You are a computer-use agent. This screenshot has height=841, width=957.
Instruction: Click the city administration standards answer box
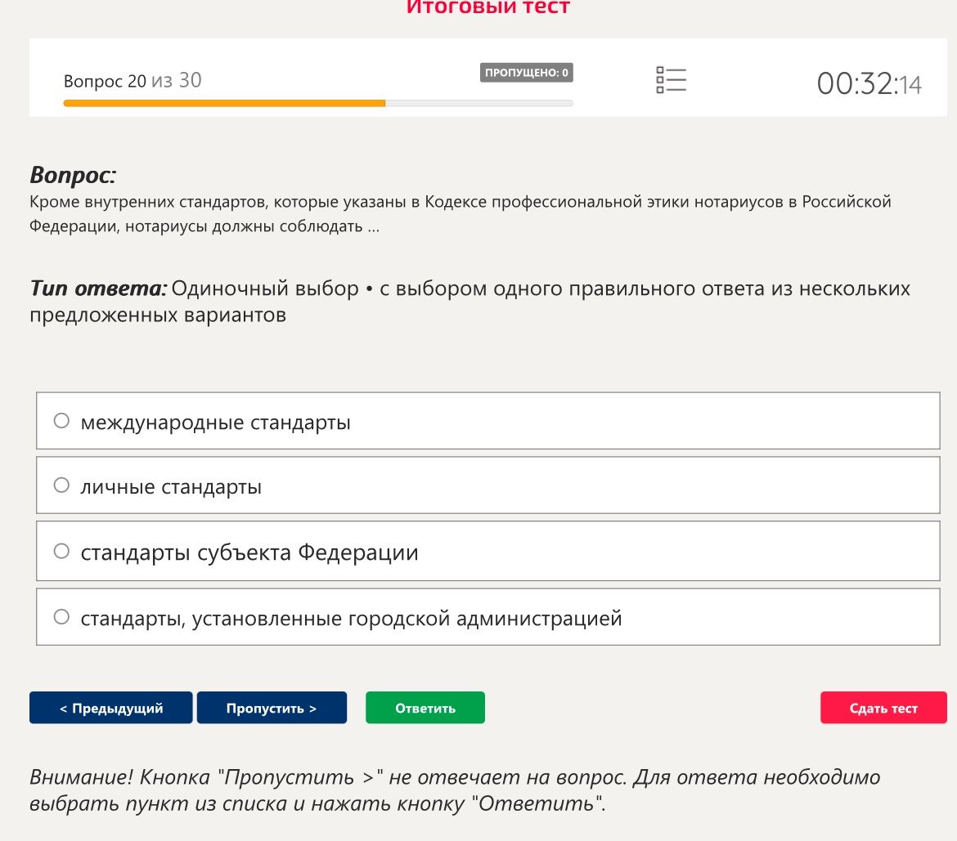pyautogui.click(x=487, y=617)
